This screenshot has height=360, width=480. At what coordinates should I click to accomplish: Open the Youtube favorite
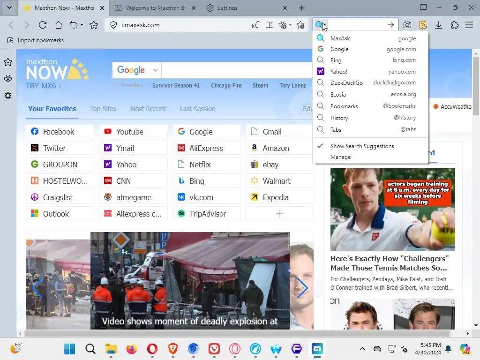(x=134, y=132)
